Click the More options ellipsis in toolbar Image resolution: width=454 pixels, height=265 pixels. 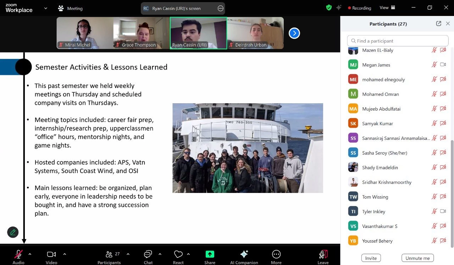point(276,254)
